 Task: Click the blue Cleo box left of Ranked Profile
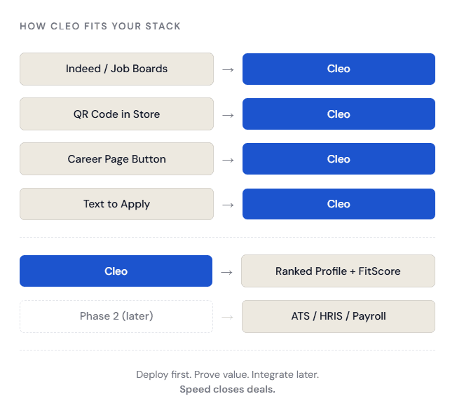point(116,271)
